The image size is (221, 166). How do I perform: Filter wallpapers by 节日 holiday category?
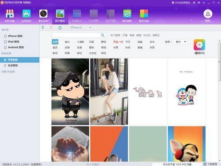click(128, 42)
